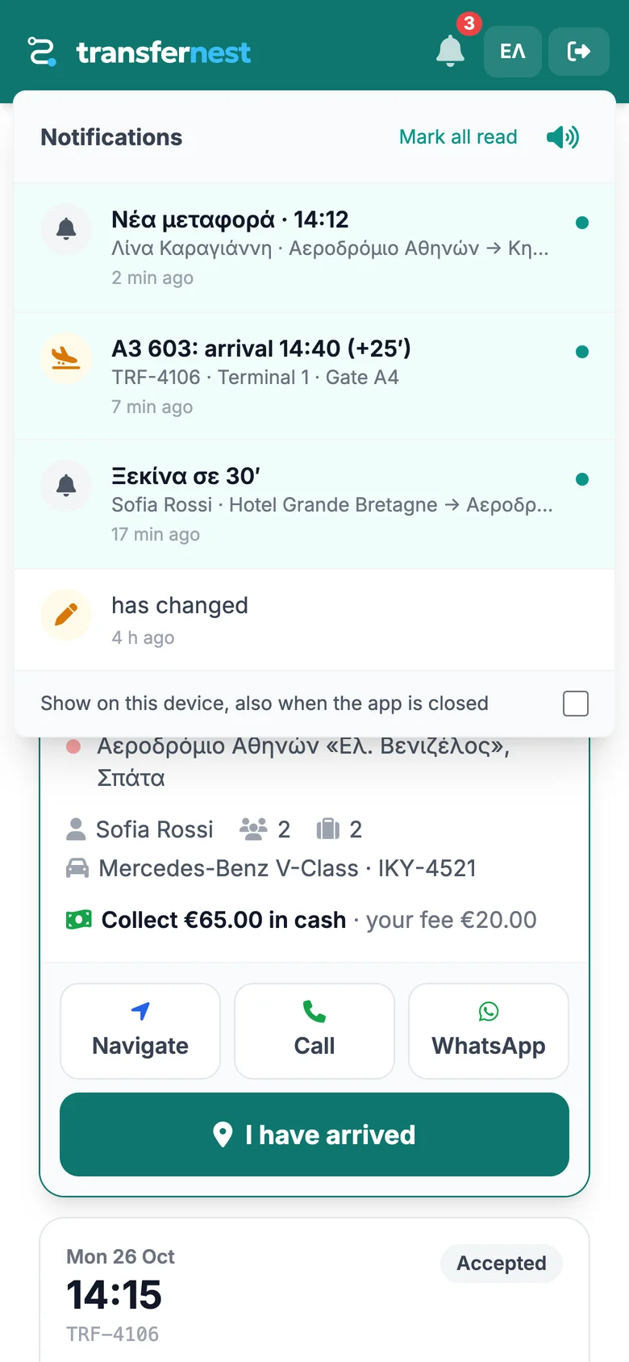Click the notification bell with badge 3
Image resolution: width=629 pixels, height=1362 pixels.
coord(451,51)
